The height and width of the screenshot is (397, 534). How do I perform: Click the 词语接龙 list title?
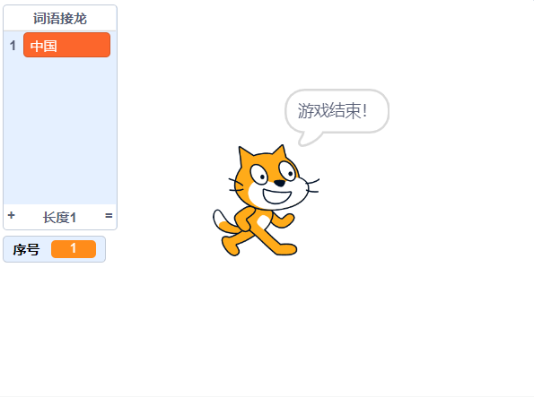tap(60, 18)
